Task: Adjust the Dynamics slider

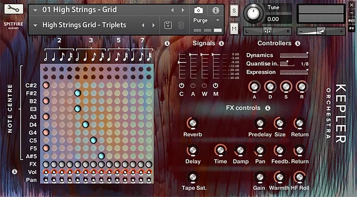Action: coord(294,55)
